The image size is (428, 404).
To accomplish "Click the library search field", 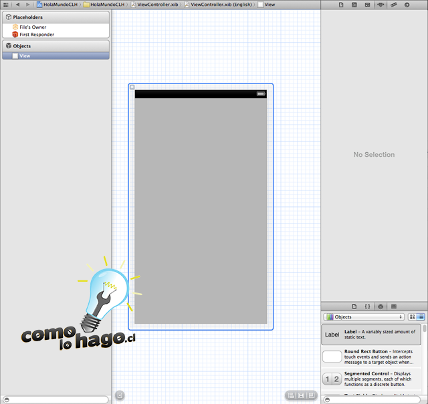I will (x=372, y=399).
